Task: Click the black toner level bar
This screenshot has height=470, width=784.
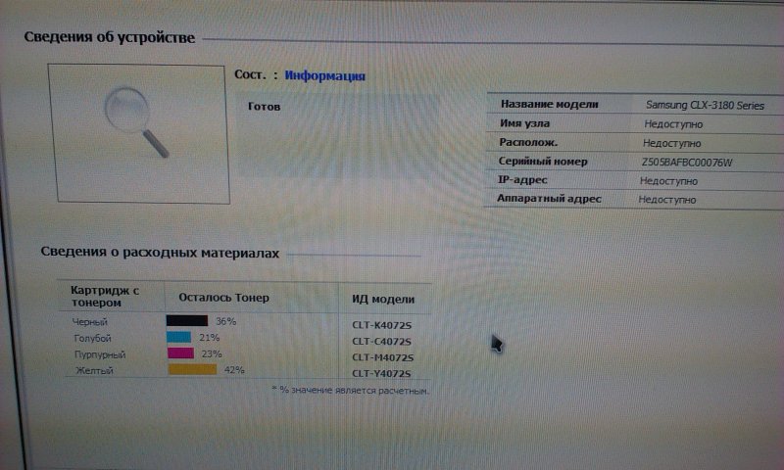Action: [187, 320]
